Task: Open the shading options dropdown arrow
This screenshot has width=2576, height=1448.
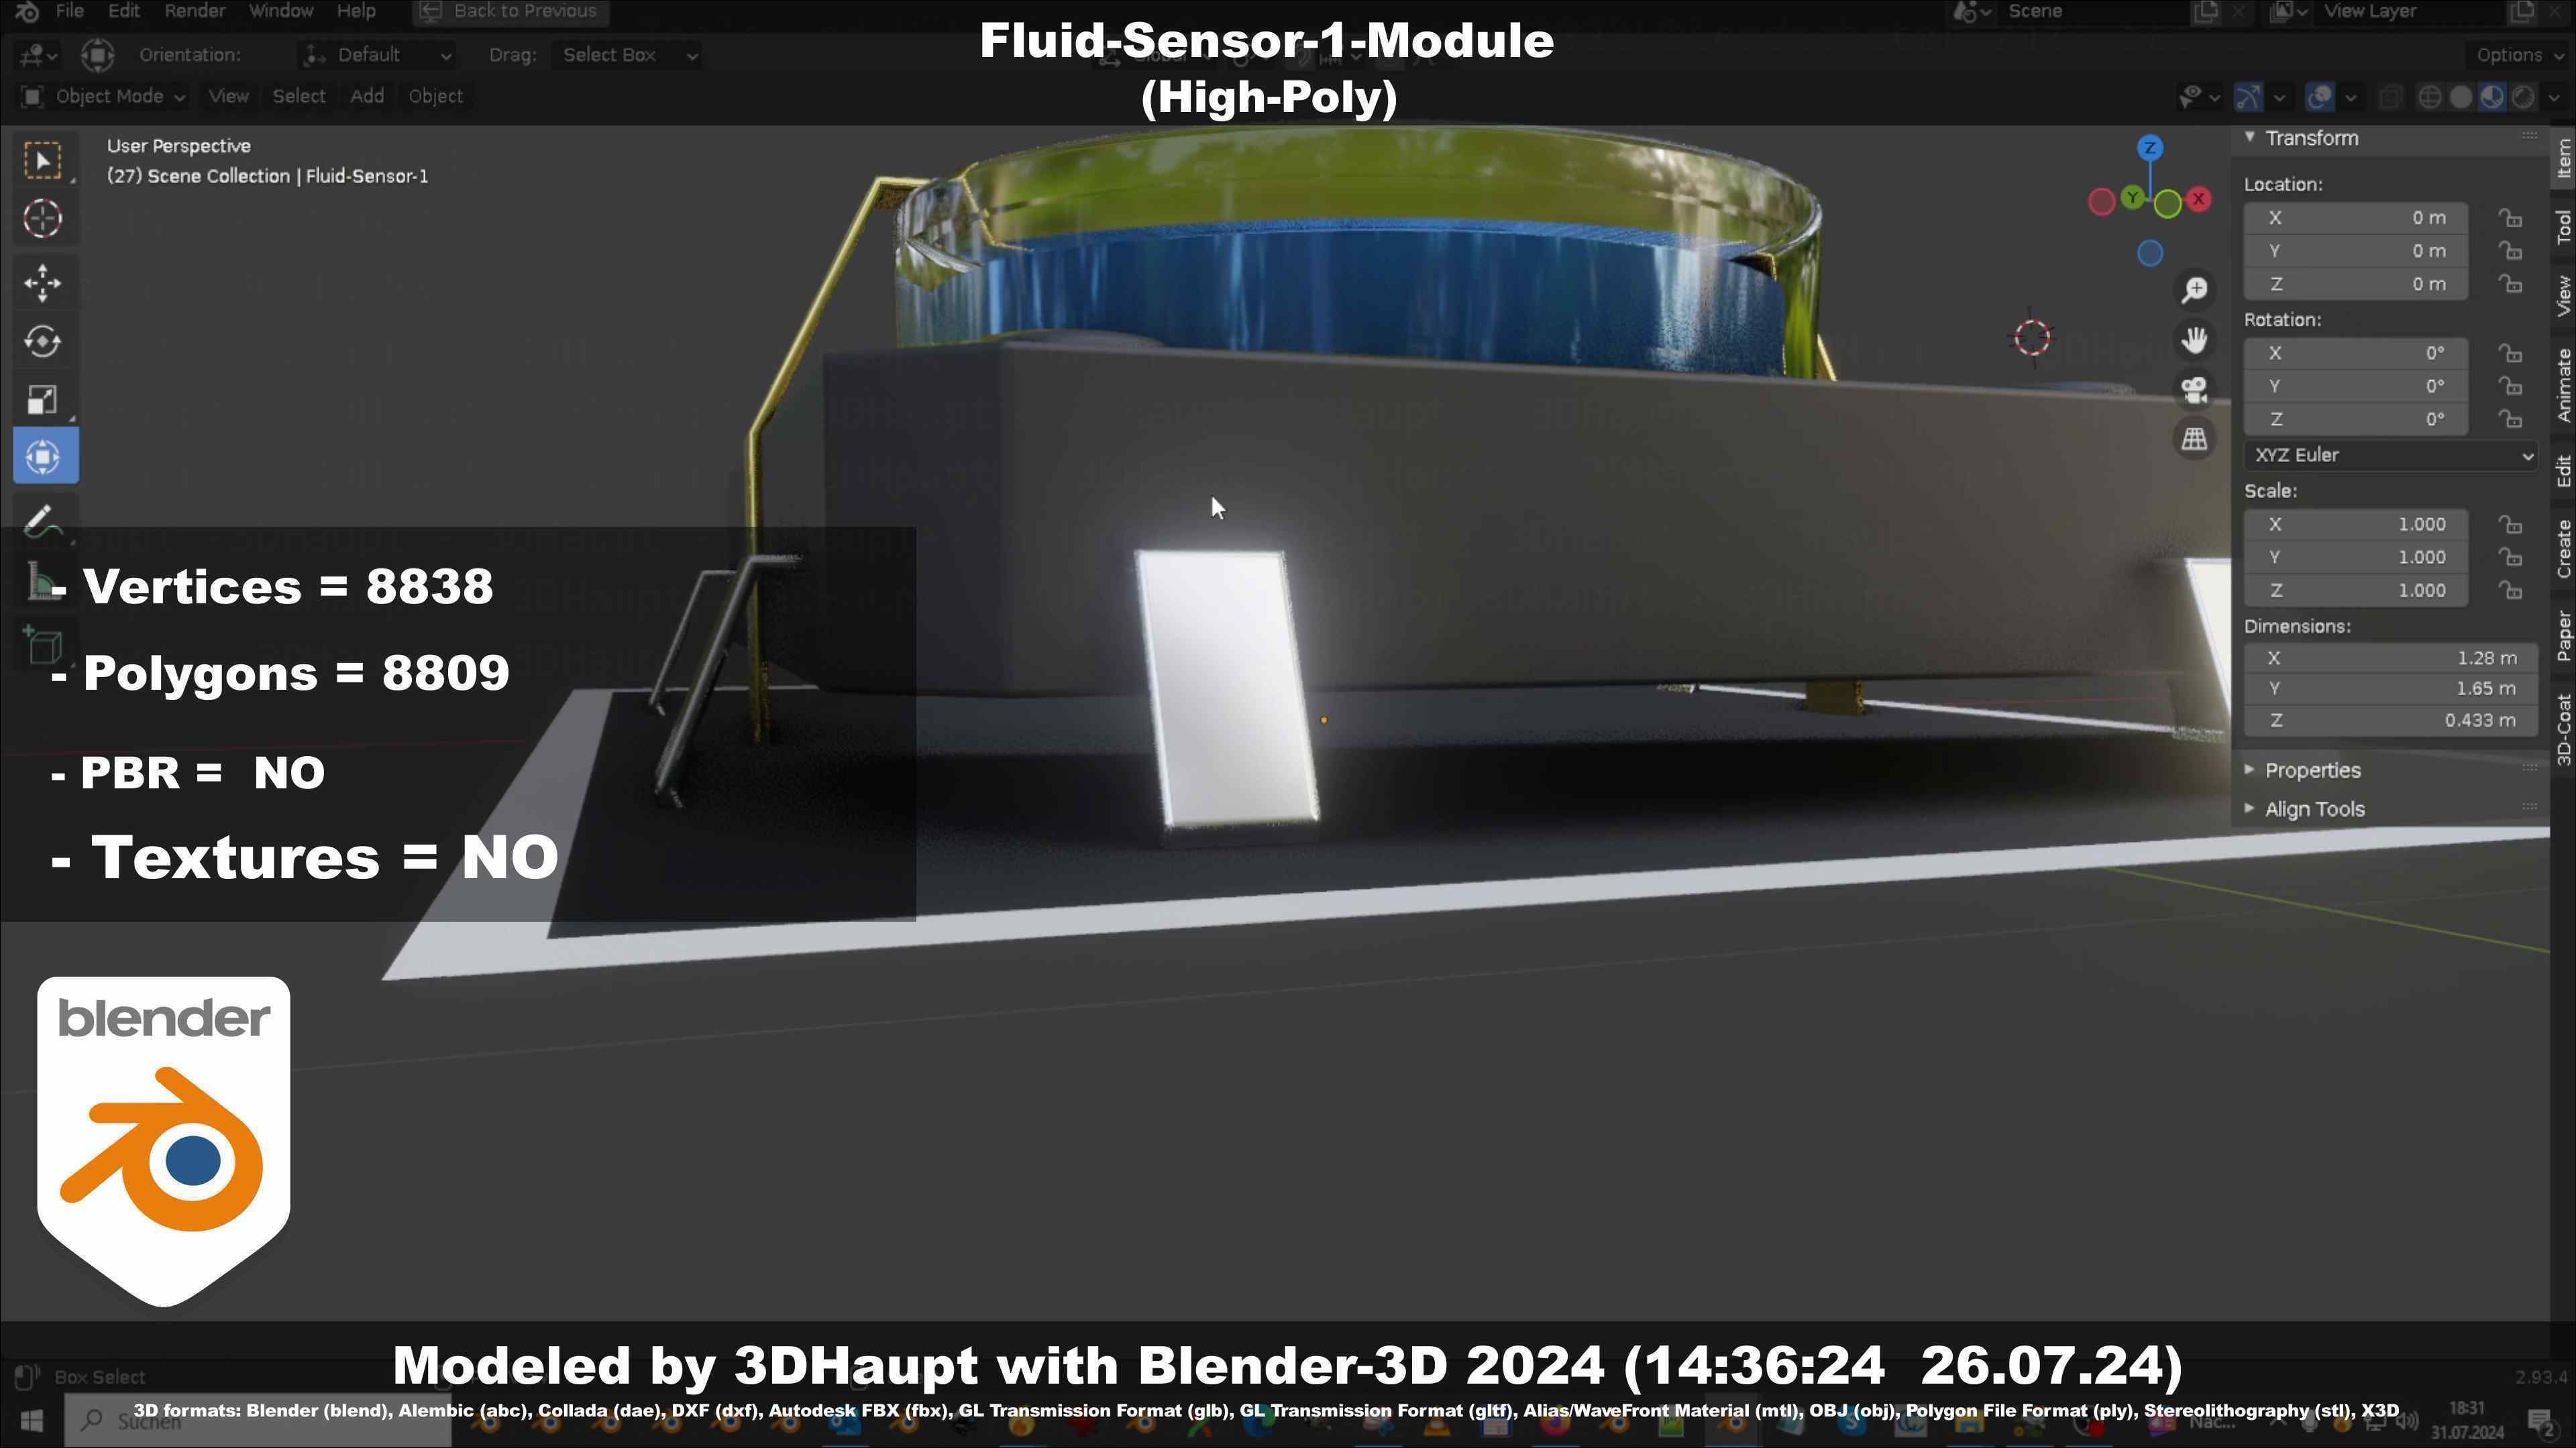Action: click(2553, 97)
